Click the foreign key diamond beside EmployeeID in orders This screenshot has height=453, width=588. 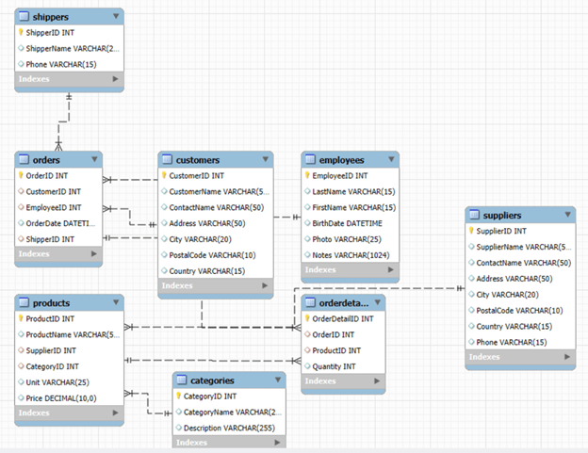pos(21,207)
